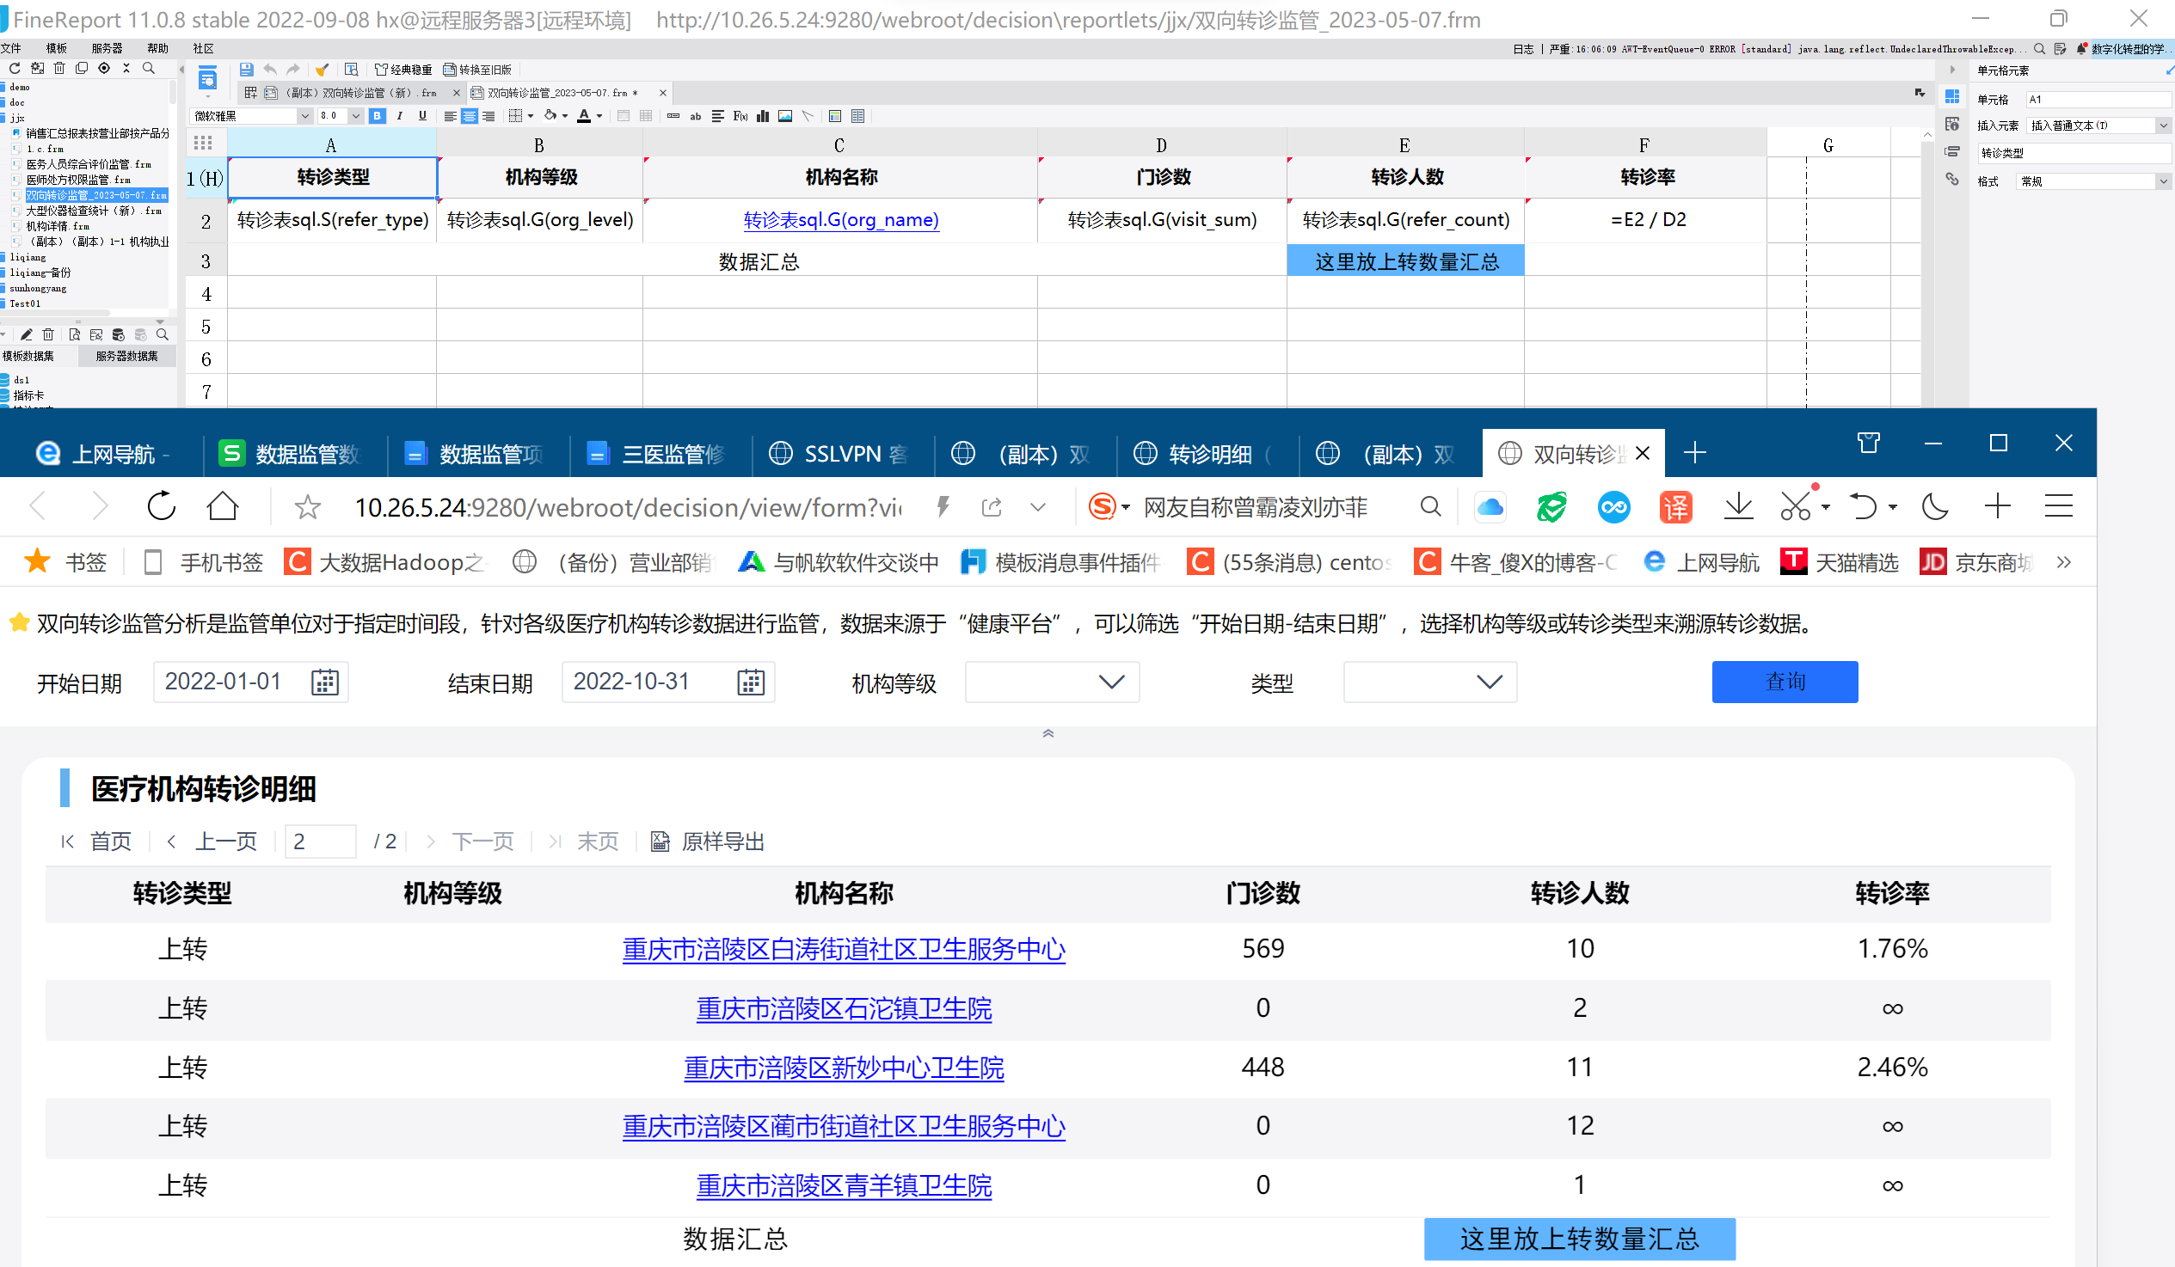Open the 服务器 menu
Image resolution: width=2175 pixels, height=1267 pixels.
point(107,48)
